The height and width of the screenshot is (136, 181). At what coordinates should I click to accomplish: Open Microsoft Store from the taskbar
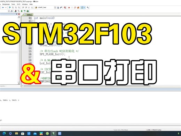[x=23, y=134]
